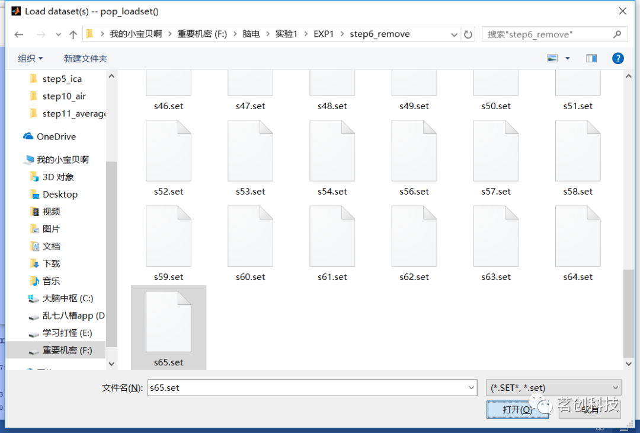Open the Help button

click(618, 58)
